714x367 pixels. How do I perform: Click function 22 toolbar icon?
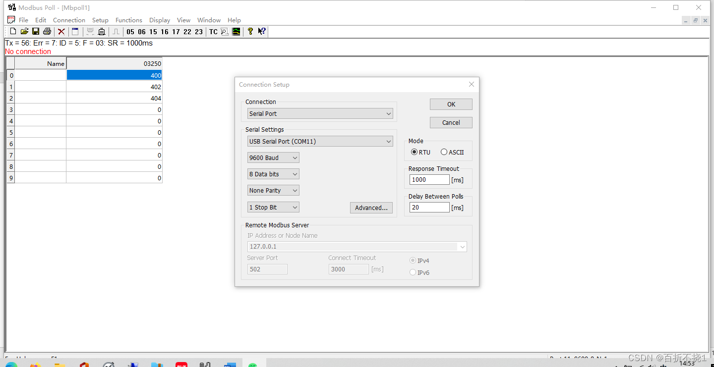[x=187, y=31]
